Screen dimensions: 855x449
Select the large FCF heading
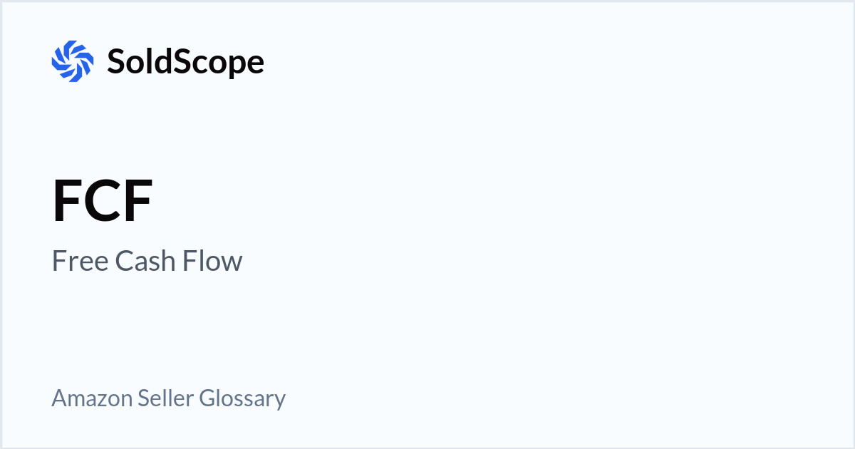(x=103, y=202)
